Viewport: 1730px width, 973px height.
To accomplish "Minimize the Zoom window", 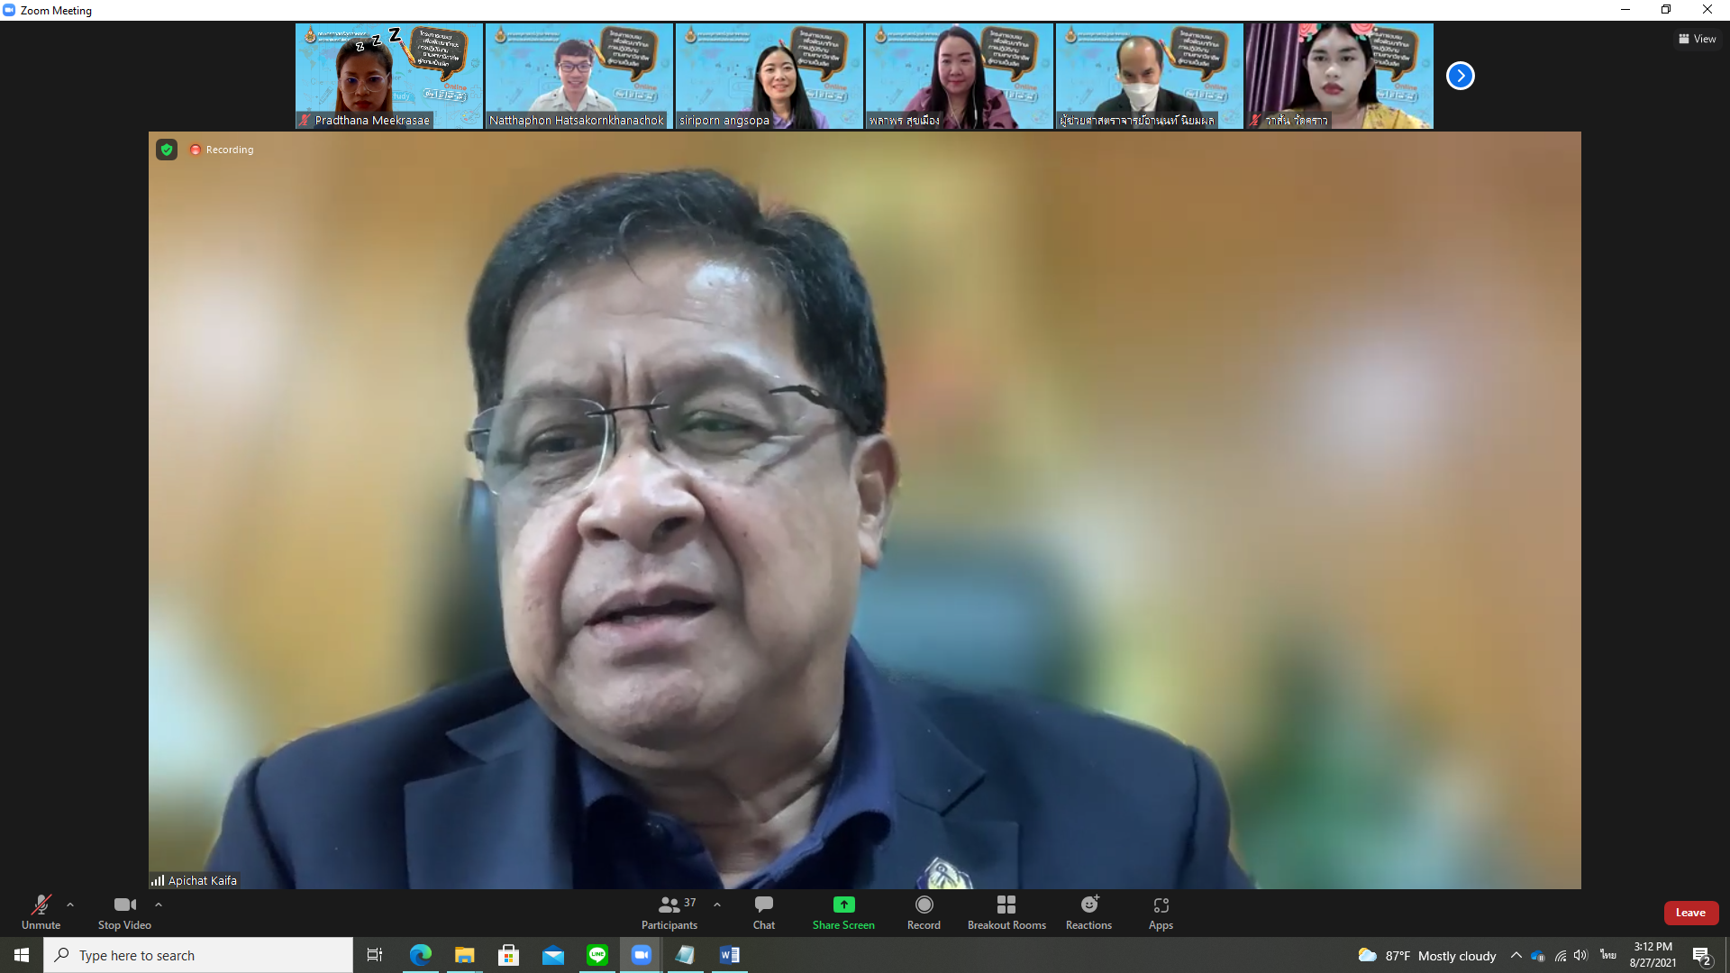I will (1625, 10).
